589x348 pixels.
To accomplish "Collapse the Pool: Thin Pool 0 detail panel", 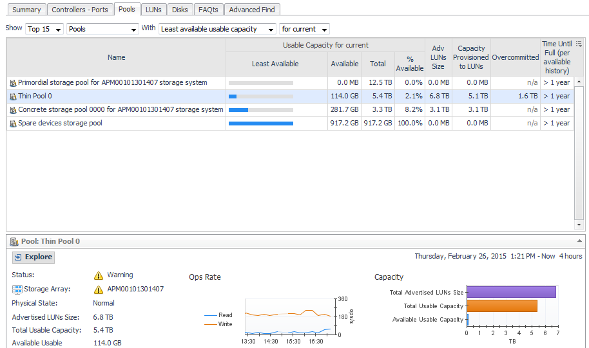I will coord(579,241).
